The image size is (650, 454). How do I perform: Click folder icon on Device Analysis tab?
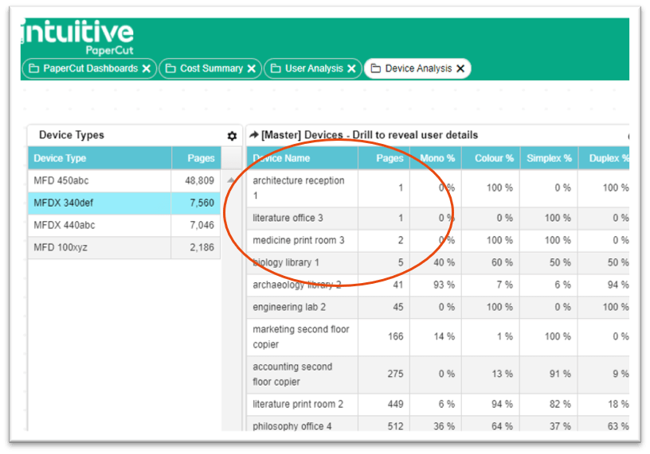tap(375, 68)
